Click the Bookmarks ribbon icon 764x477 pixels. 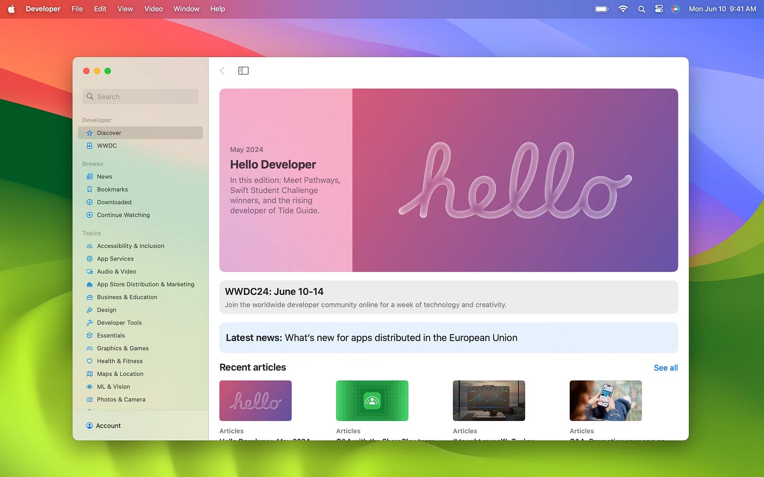pos(89,189)
